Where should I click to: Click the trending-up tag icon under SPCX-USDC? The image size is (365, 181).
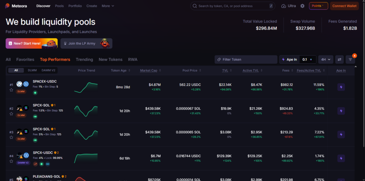tap(35, 164)
